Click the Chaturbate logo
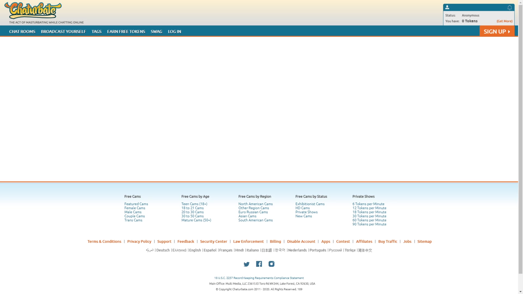Image resolution: width=523 pixels, height=294 pixels. pyautogui.click(x=33, y=10)
